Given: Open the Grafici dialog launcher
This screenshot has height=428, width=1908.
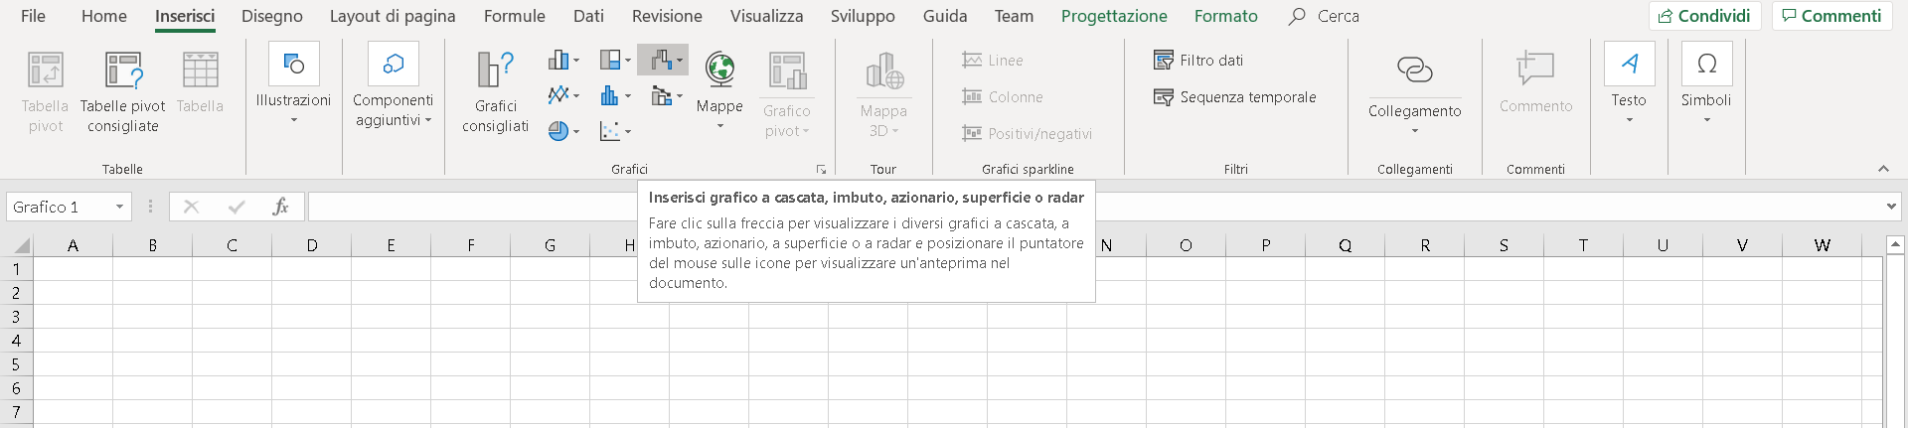Looking at the screenshot, I should pos(821,170).
